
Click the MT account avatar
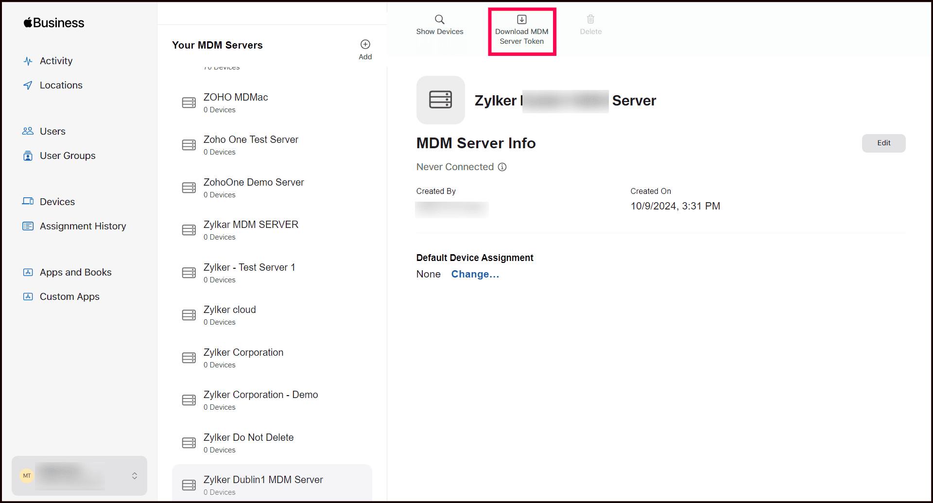[x=27, y=476]
